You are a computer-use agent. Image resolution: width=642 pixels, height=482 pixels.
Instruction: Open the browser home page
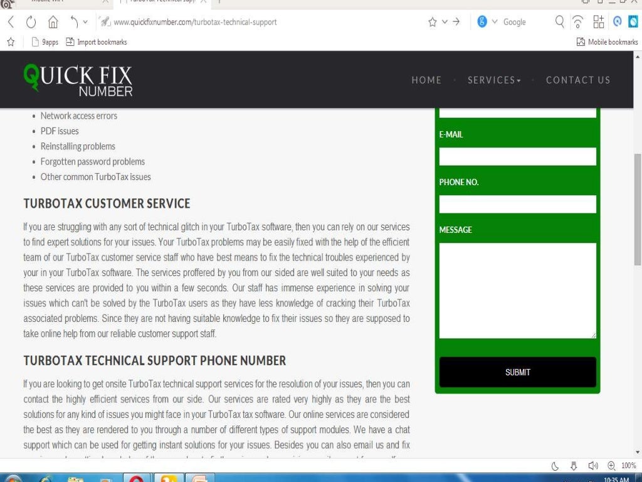(x=53, y=22)
